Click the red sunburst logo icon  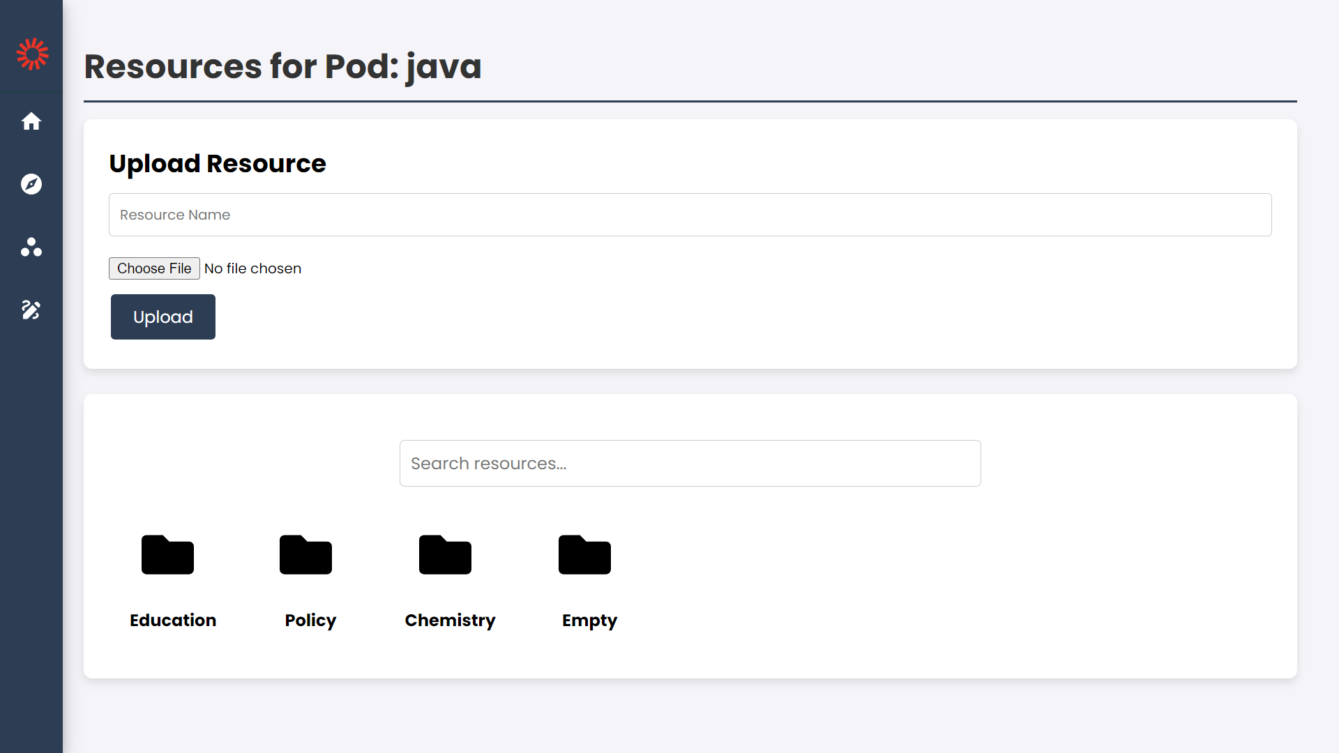pyautogui.click(x=32, y=54)
